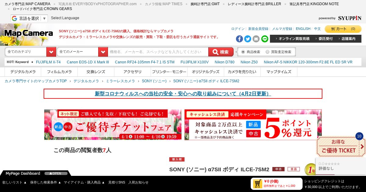Open the プリンター・モニター menu
The width and height of the screenshot is (366, 192).
(x=169, y=72)
